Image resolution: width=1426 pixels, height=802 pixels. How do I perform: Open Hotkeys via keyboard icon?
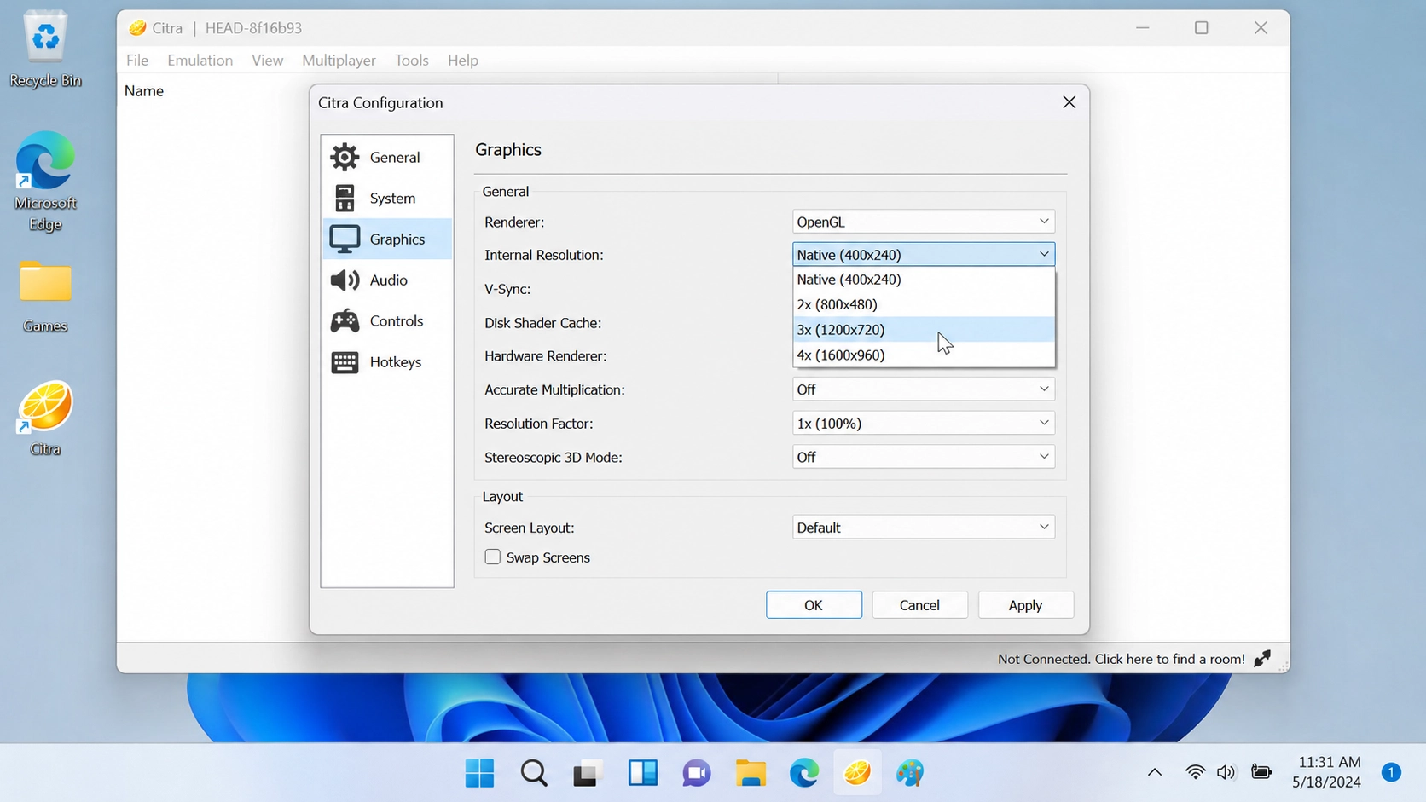(345, 361)
